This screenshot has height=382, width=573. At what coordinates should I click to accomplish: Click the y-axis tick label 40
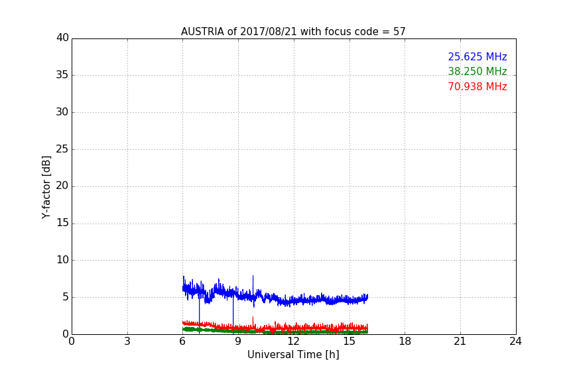click(62, 38)
